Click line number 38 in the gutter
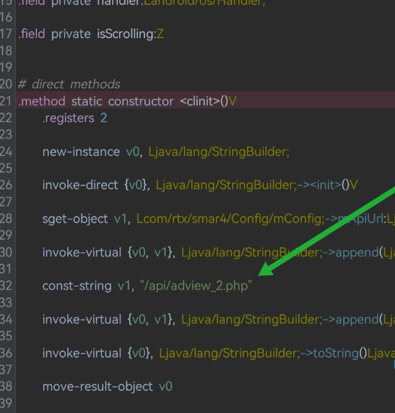 tap(6, 386)
